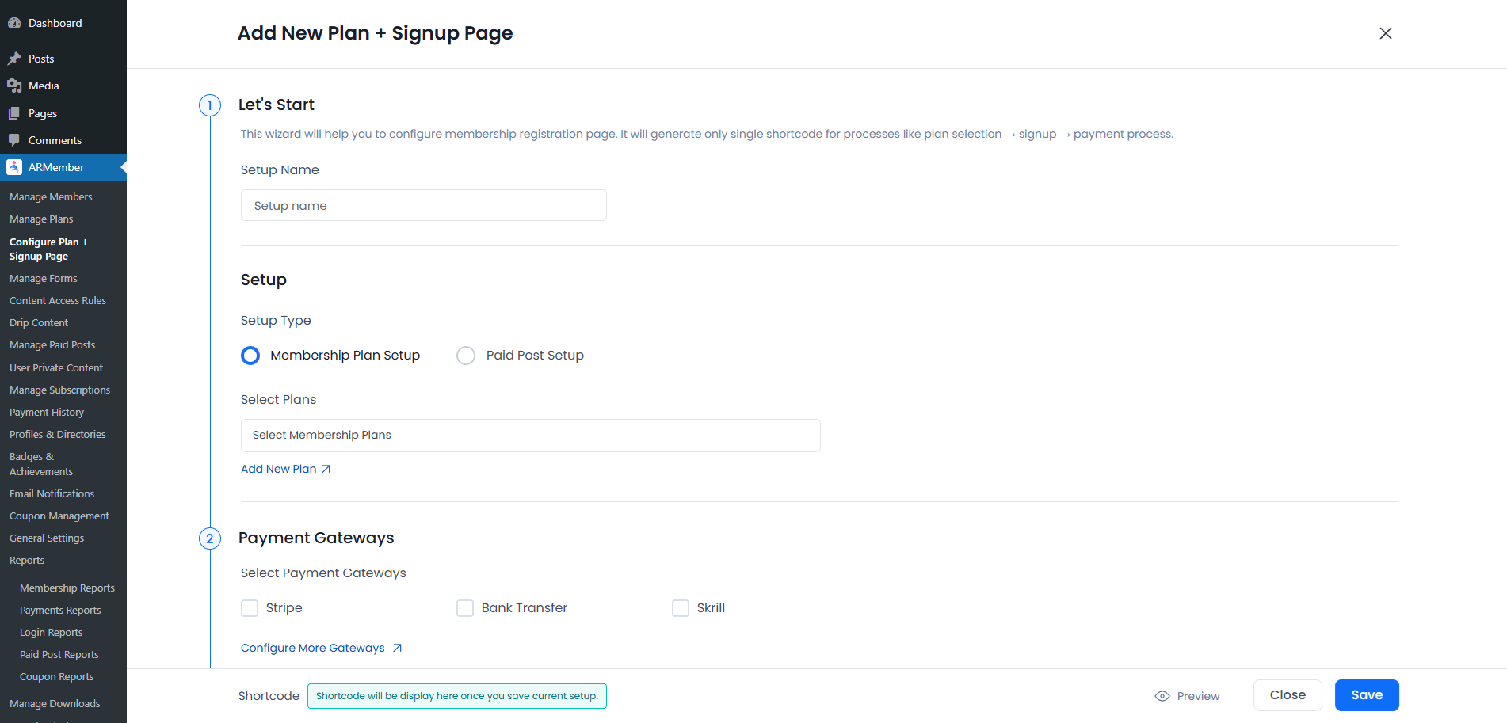Image resolution: width=1507 pixels, height=723 pixels.
Task: Click the Save button
Action: [x=1366, y=695]
